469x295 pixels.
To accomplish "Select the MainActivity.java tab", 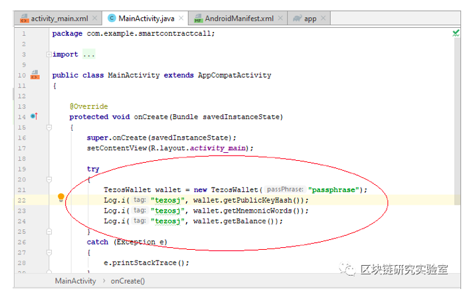I will pos(145,19).
